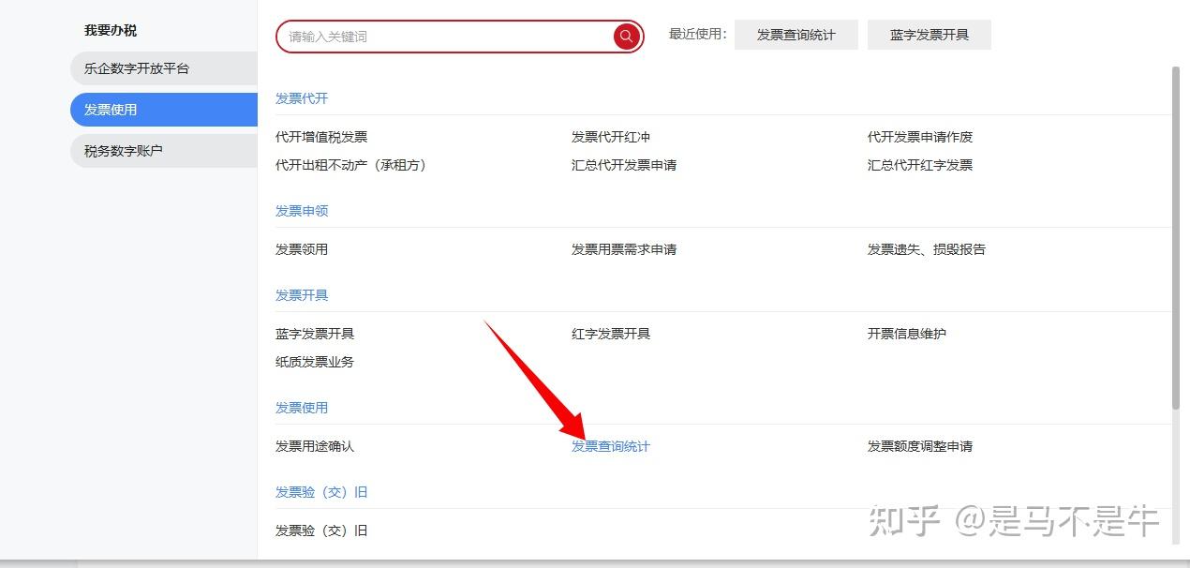1190x568 pixels.
Task: Open 发票领用 link
Action: point(302,249)
